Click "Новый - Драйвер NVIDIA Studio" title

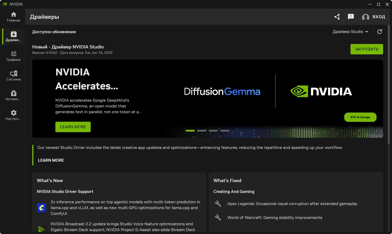tap(68, 47)
